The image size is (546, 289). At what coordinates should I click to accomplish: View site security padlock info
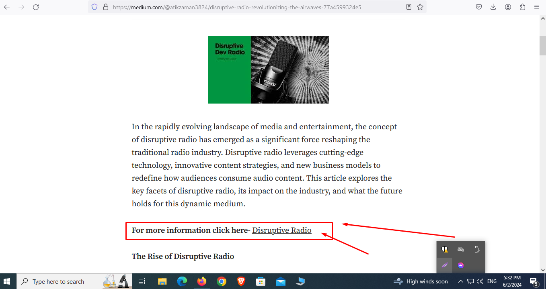point(106,7)
